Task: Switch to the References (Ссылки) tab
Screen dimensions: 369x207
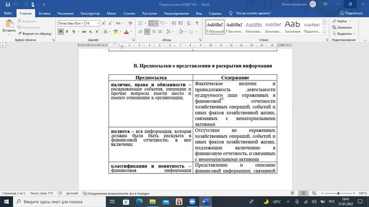Action: point(129,13)
